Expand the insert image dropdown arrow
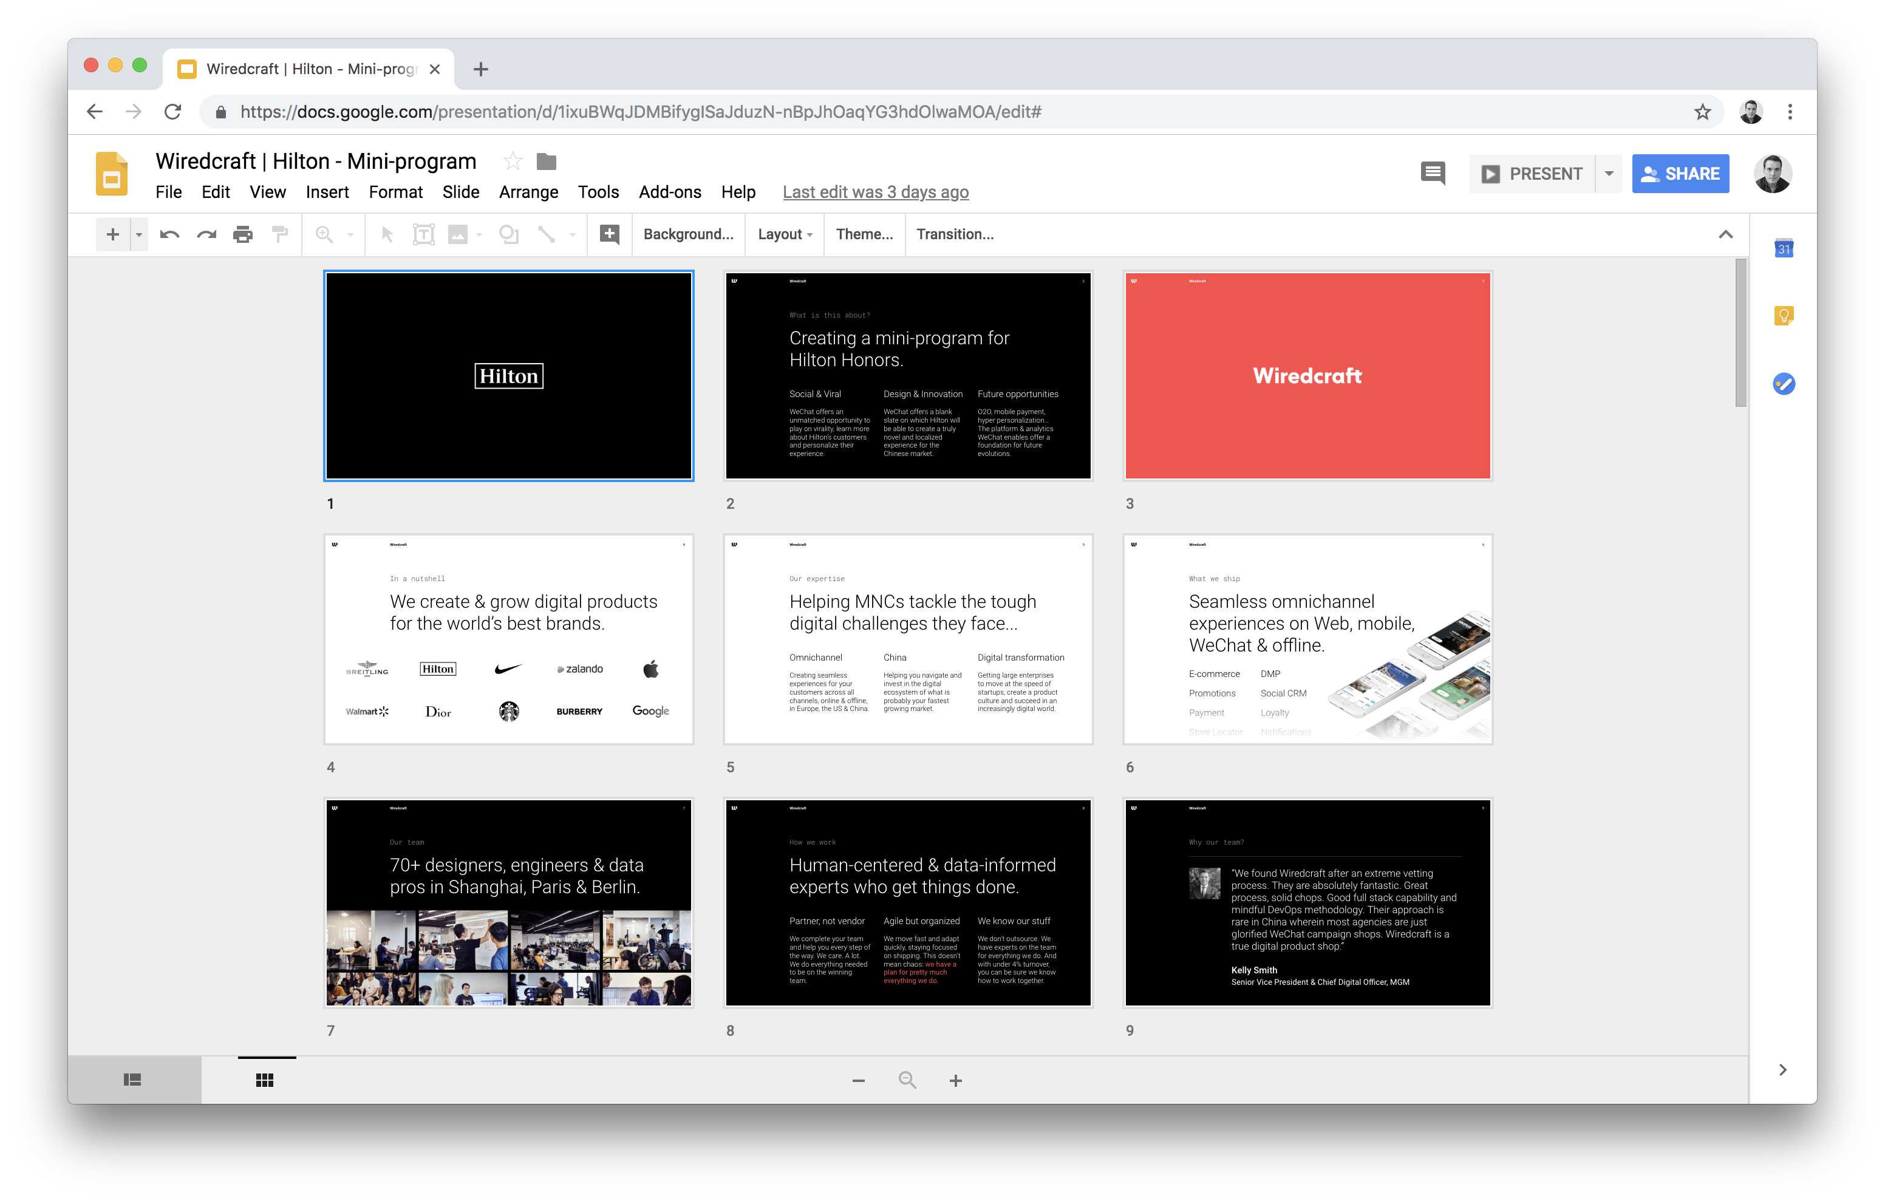 click(479, 234)
